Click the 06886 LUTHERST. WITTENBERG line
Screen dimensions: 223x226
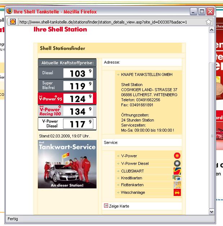tap(149, 95)
